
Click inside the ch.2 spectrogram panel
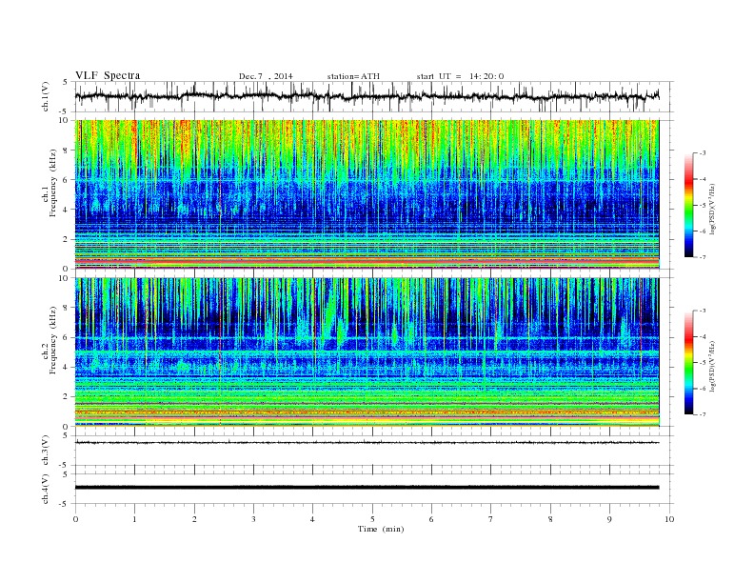367,352
